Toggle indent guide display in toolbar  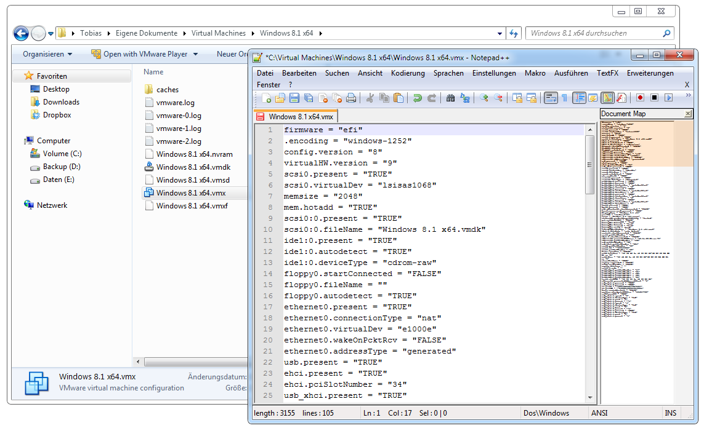click(x=579, y=98)
